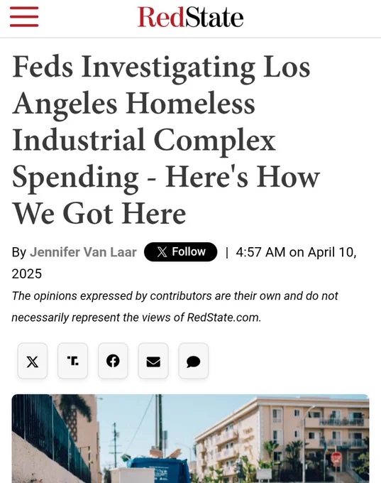Open Jennifer Van Laar's author page
This screenshot has width=381, height=483.
click(x=83, y=252)
